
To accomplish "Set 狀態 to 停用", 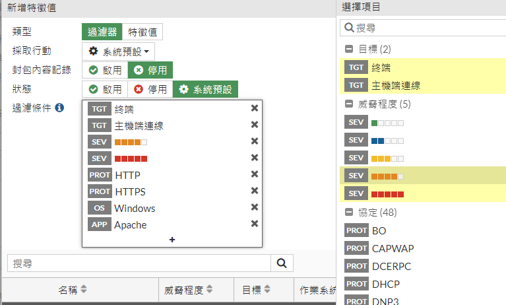I will pos(150,89).
